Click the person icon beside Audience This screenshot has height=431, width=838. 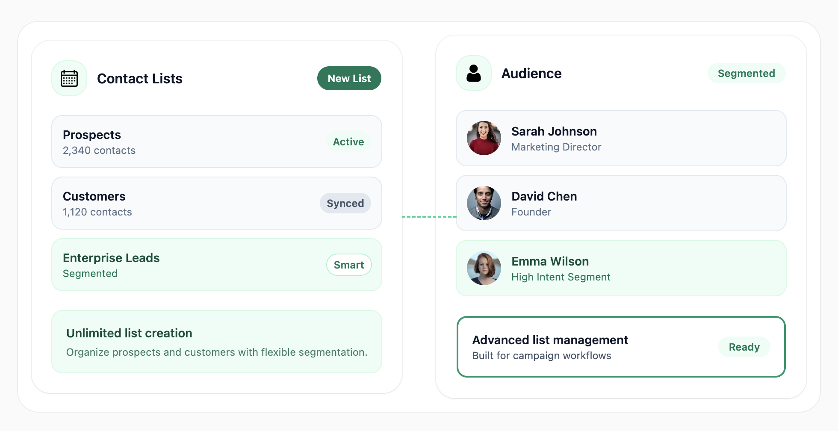pyautogui.click(x=474, y=73)
